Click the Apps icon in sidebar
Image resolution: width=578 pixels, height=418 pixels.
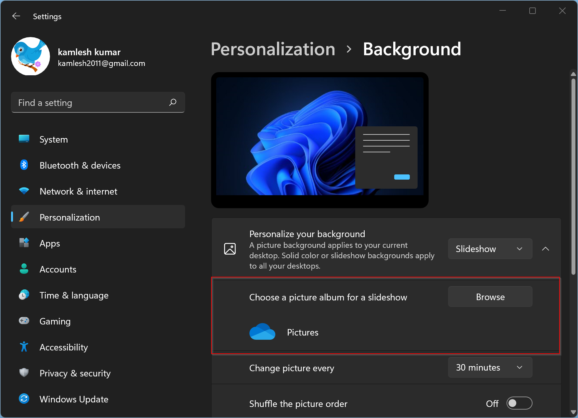point(24,243)
